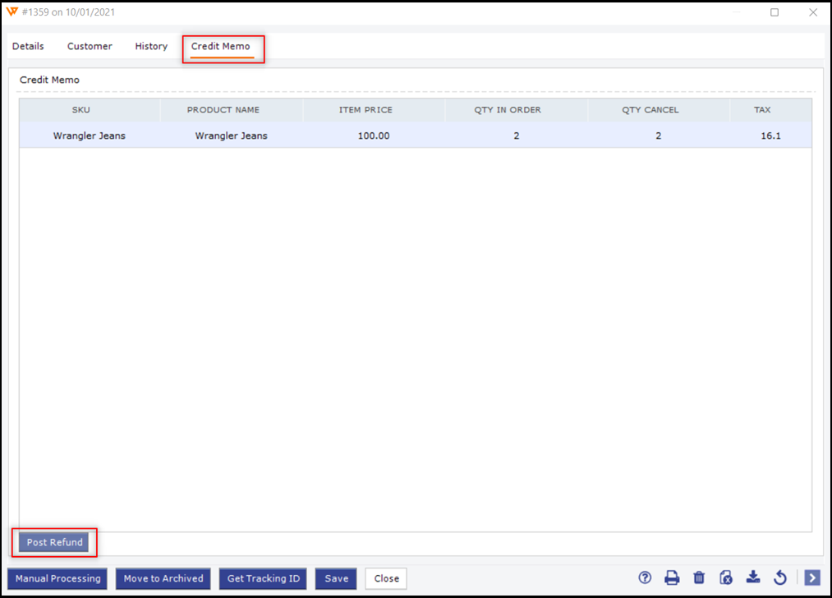Print the order using printer icon
The height and width of the screenshot is (598, 832).
click(x=672, y=578)
